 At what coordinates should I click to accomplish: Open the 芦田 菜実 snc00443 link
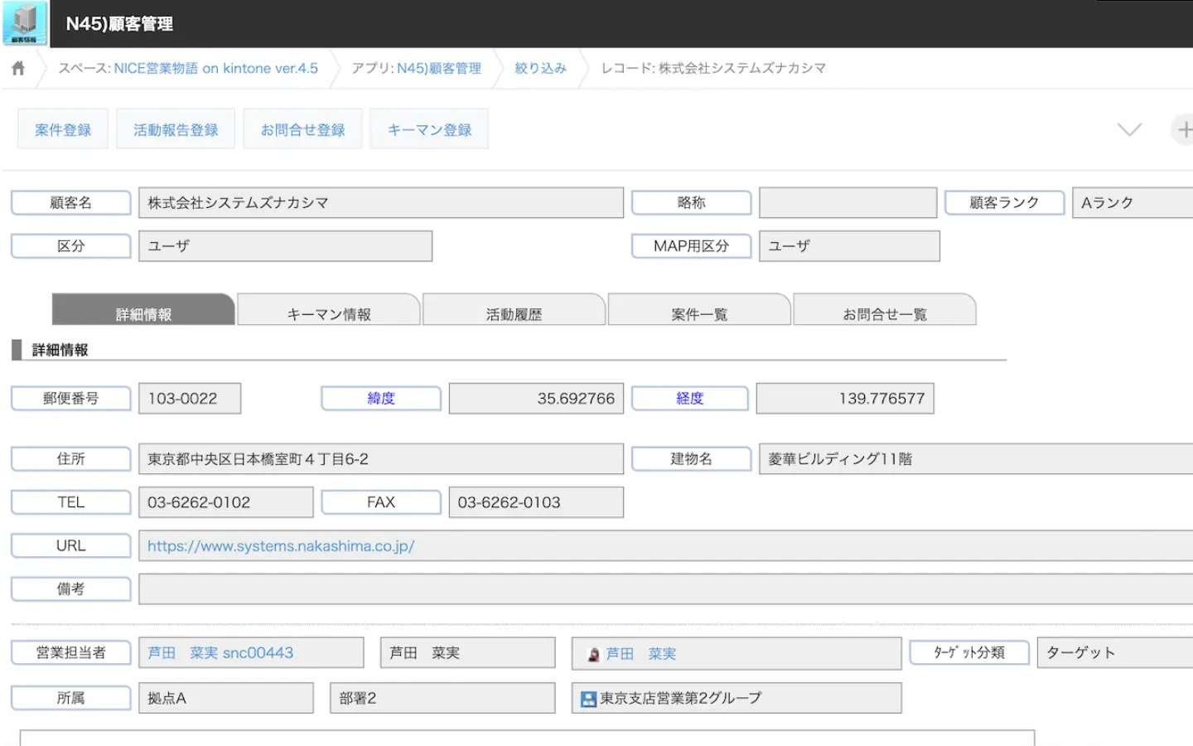pyautogui.click(x=220, y=653)
